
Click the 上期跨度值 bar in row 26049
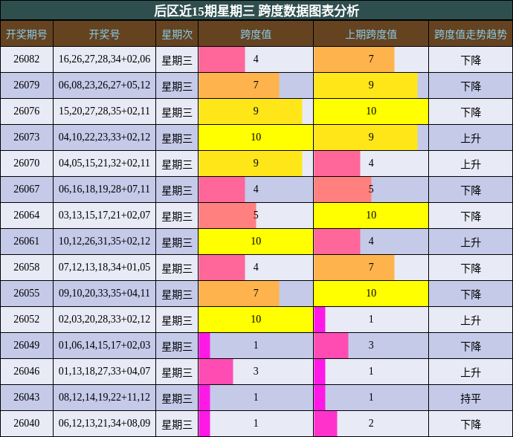331,346
